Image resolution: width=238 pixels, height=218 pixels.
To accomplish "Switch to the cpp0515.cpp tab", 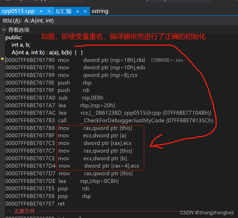I will point(18,11).
